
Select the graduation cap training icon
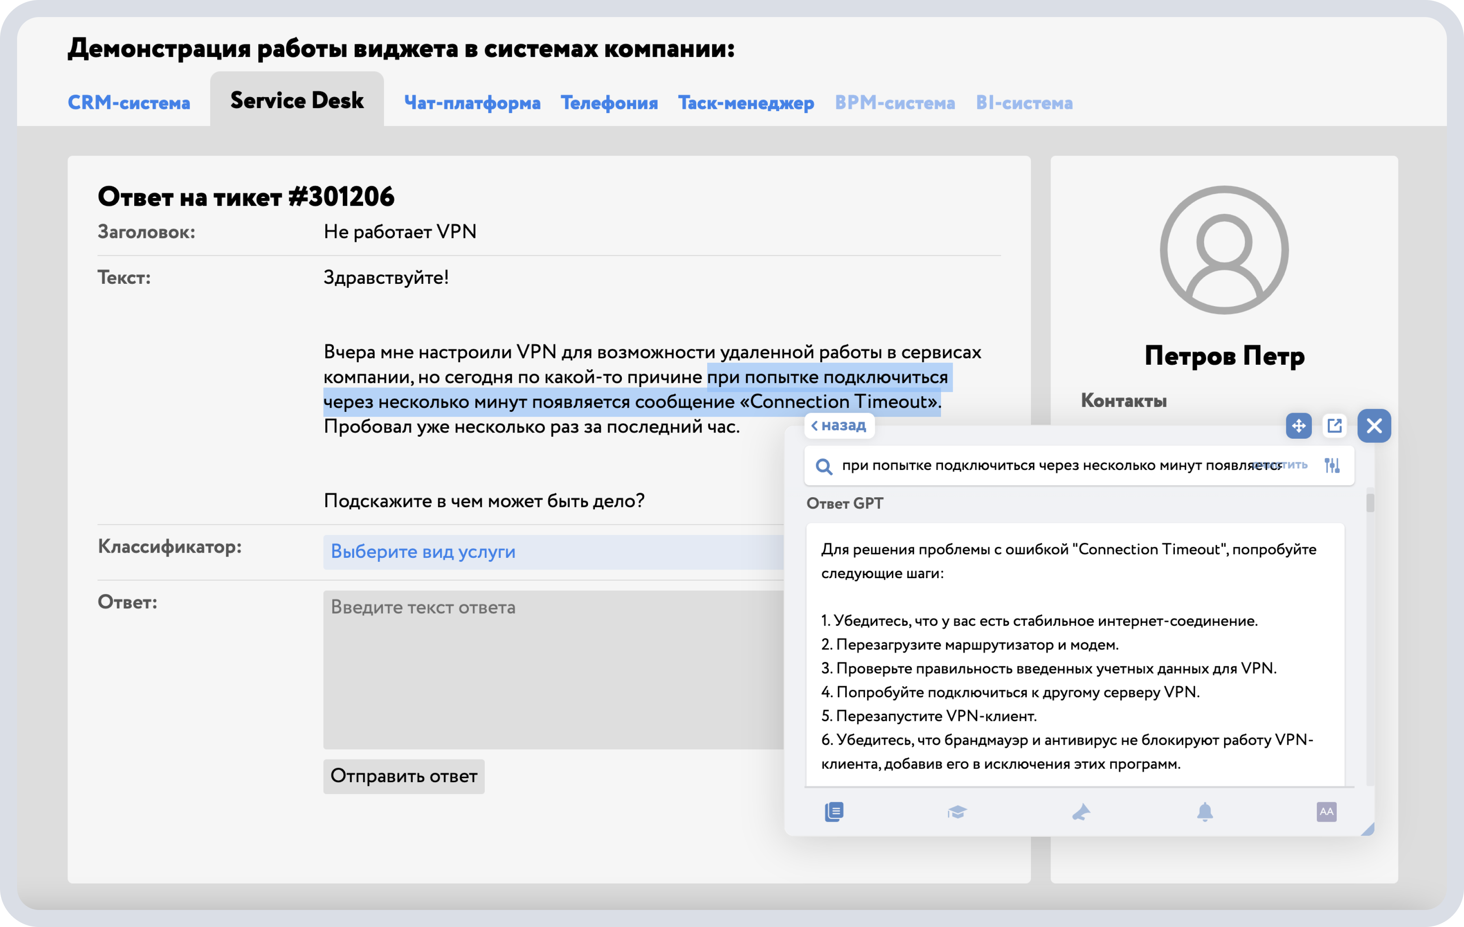[958, 812]
